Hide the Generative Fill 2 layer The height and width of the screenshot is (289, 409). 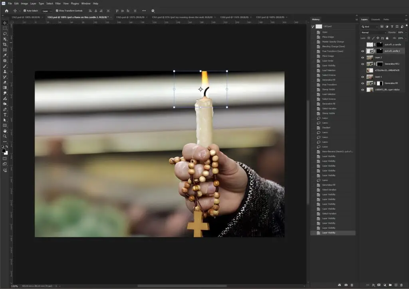[363, 64]
